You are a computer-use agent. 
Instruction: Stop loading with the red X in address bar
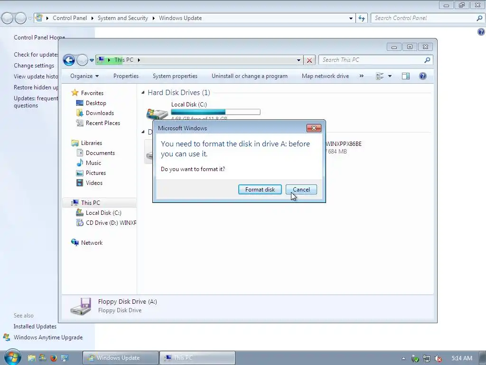pyautogui.click(x=309, y=60)
